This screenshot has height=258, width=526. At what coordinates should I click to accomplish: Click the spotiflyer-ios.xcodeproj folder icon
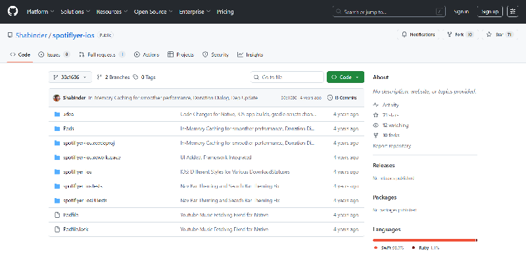click(57, 143)
